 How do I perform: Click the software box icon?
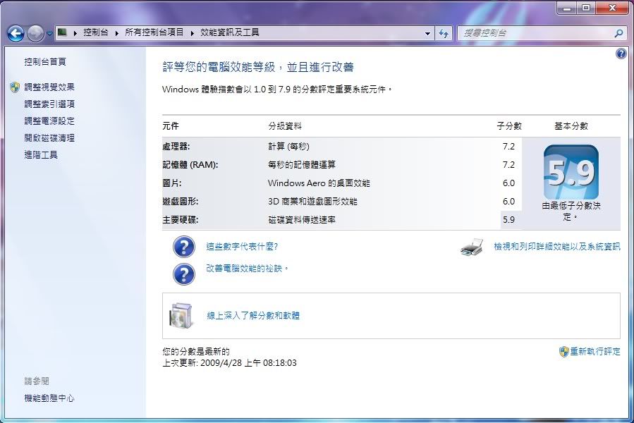pyautogui.click(x=181, y=315)
